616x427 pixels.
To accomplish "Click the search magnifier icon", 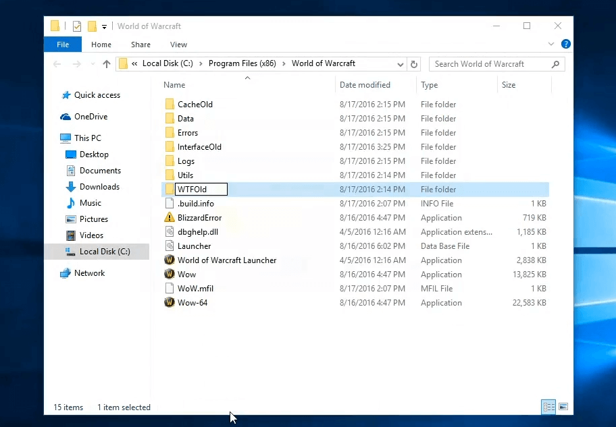I will click(555, 64).
